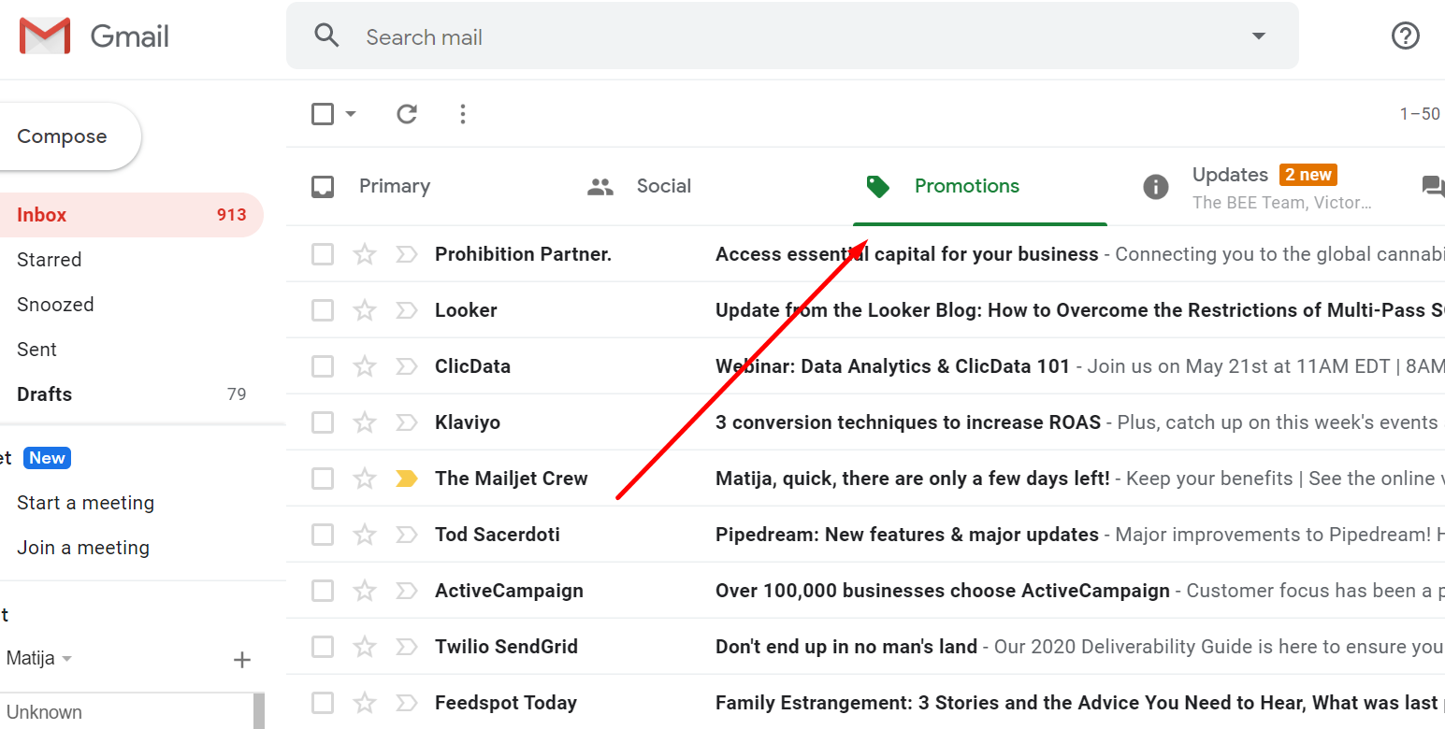Expand the select-all dropdown arrow
The width and height of the screenshot is (1445, 729).
(x=351, y=114)
